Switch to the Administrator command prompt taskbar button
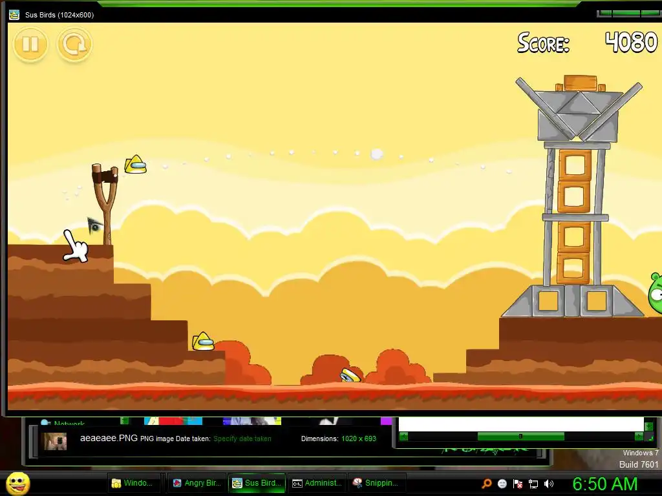 click(x=317, y=483)
